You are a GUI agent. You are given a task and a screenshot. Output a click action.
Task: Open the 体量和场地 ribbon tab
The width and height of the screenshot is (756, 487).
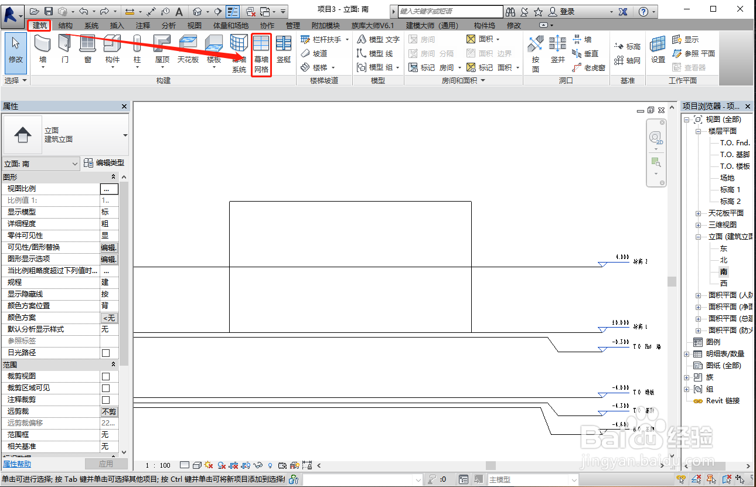click(230, 26)
